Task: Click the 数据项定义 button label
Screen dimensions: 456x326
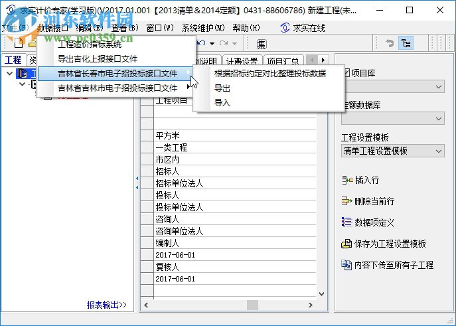Action: tap(374, 222)
